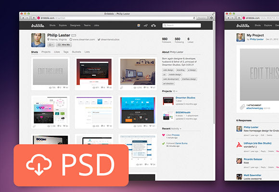Click the 980 Followers count

coord(166,40)
